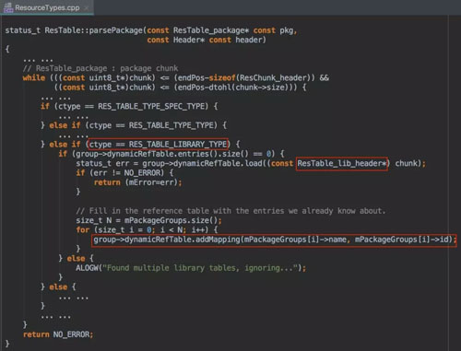Click 'addMapping' method call
This screenshot has height=351, width=461.
point(218,240)
